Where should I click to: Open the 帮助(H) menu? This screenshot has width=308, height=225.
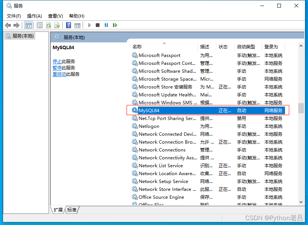77,16
